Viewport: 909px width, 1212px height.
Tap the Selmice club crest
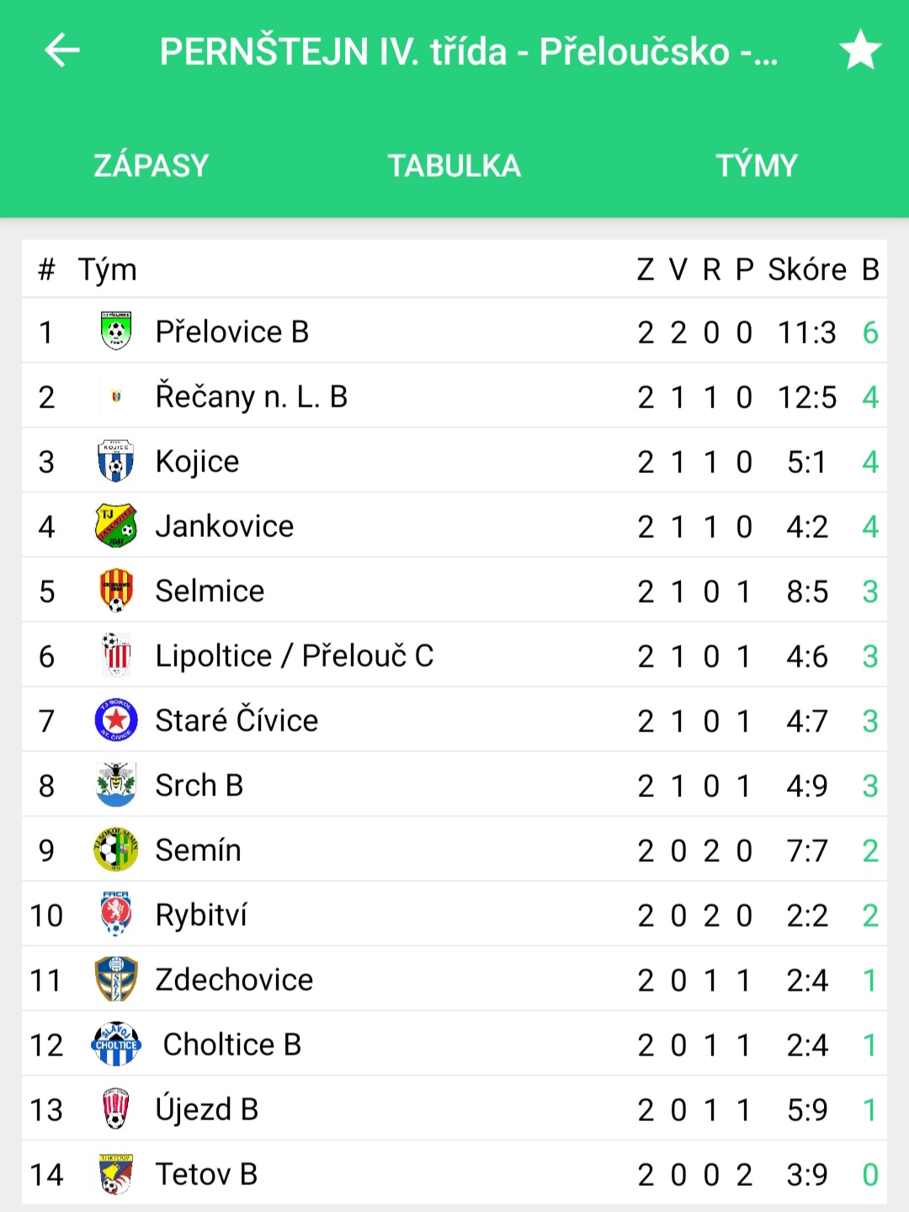116,591
